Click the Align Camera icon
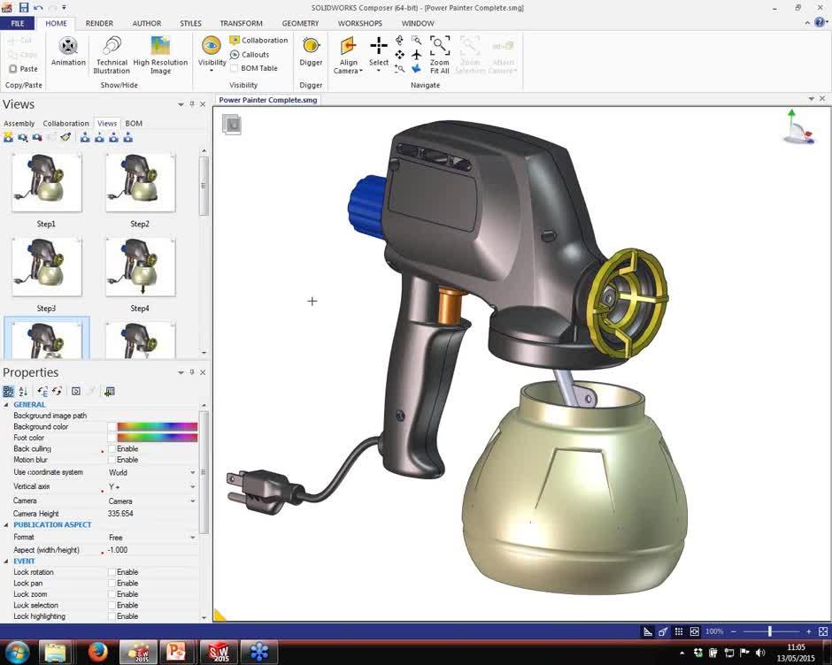The height and width of the screenshot is (665, 832). pos(348,47)
